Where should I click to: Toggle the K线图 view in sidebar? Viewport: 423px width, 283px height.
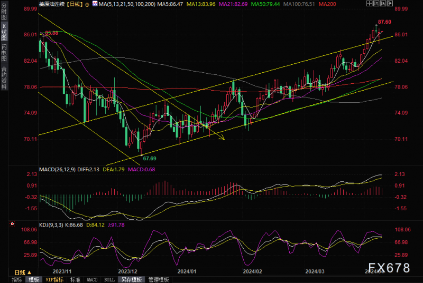point(4,32)
